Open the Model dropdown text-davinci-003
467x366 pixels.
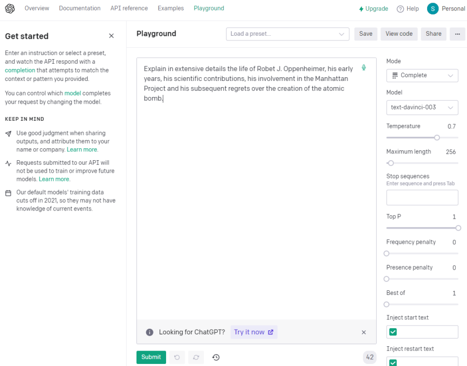422,107
